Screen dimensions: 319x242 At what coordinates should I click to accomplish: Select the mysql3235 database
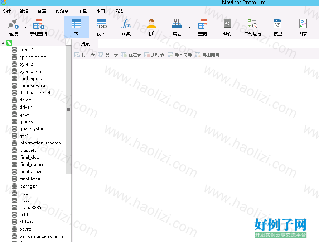30,207
